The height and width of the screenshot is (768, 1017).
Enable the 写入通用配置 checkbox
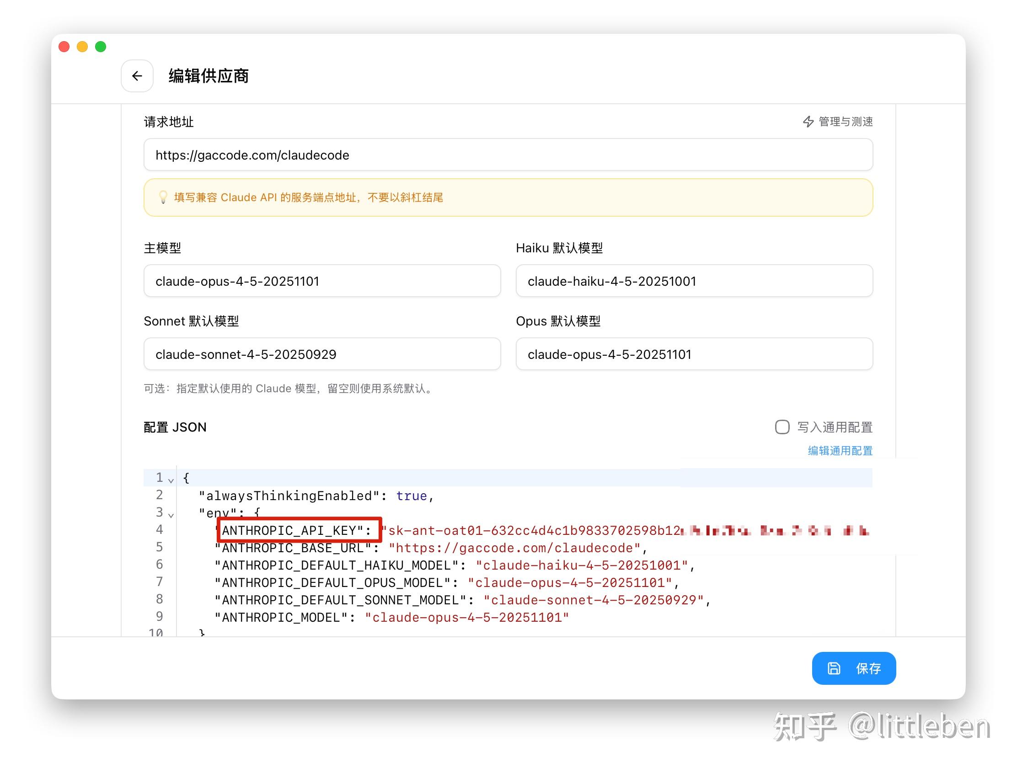[782, 427]
